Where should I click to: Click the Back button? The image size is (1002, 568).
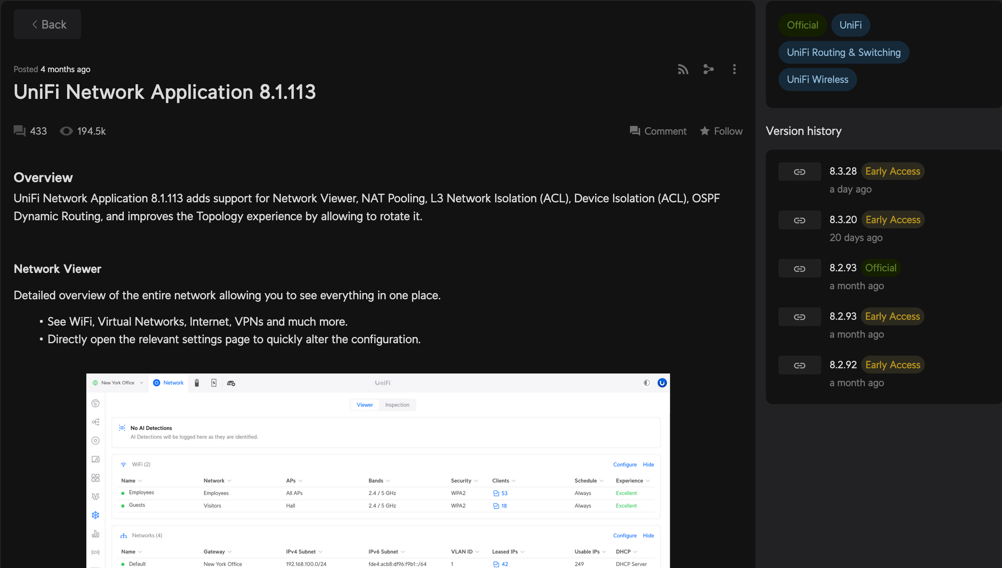click(x=48, y=25)
